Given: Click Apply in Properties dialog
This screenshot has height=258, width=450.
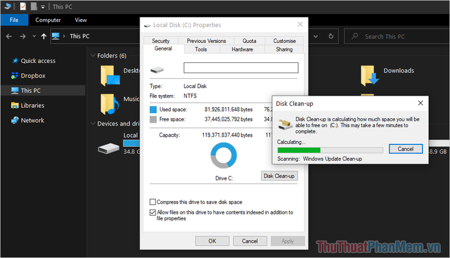Looking at the screenshot, I should 287,241.
